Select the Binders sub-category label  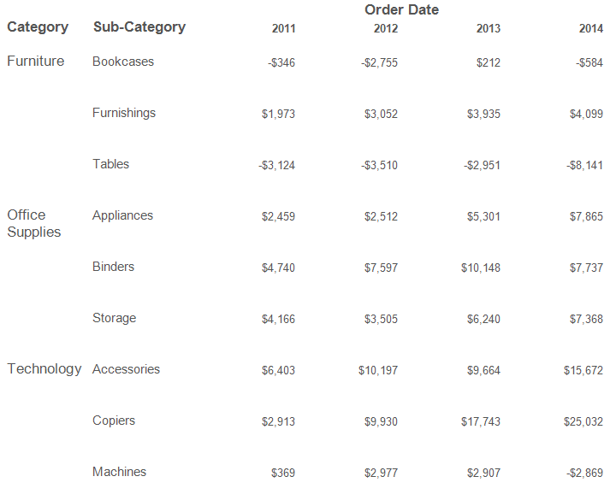[x=113, y=267]
